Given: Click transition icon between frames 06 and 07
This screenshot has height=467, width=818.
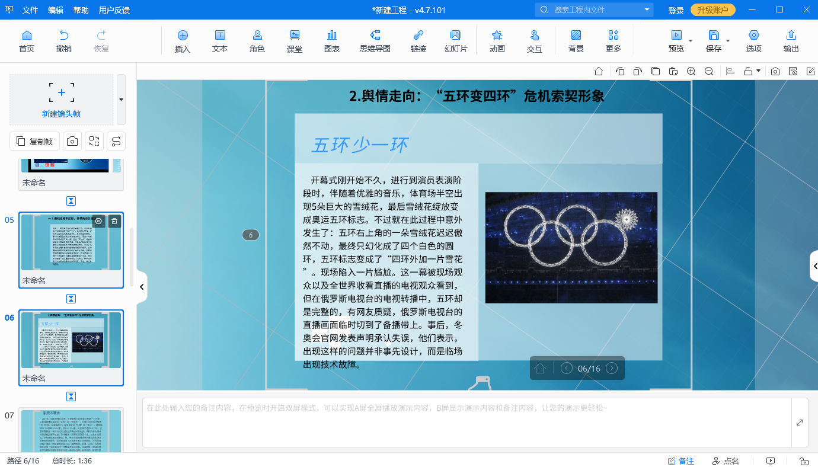Looking at the screenshot, I should tap(71, 396).
